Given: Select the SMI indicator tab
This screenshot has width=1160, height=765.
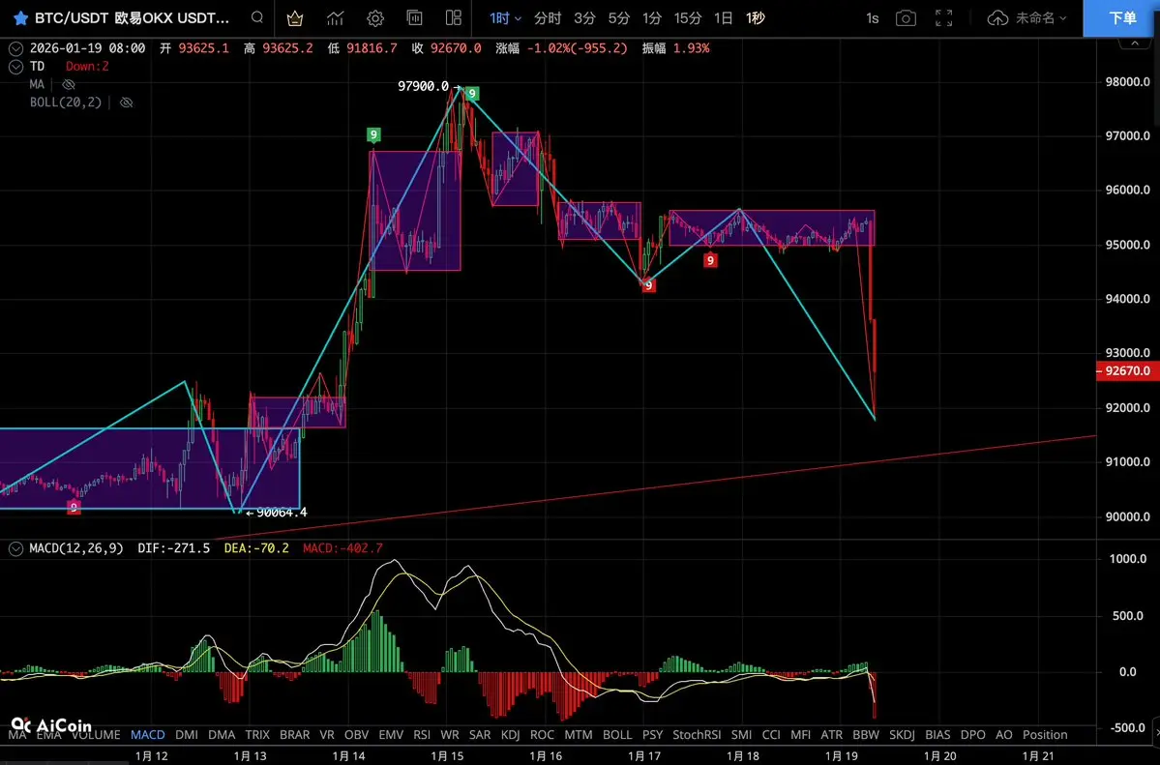Looking at the screenshot, I should click(741, 735).
